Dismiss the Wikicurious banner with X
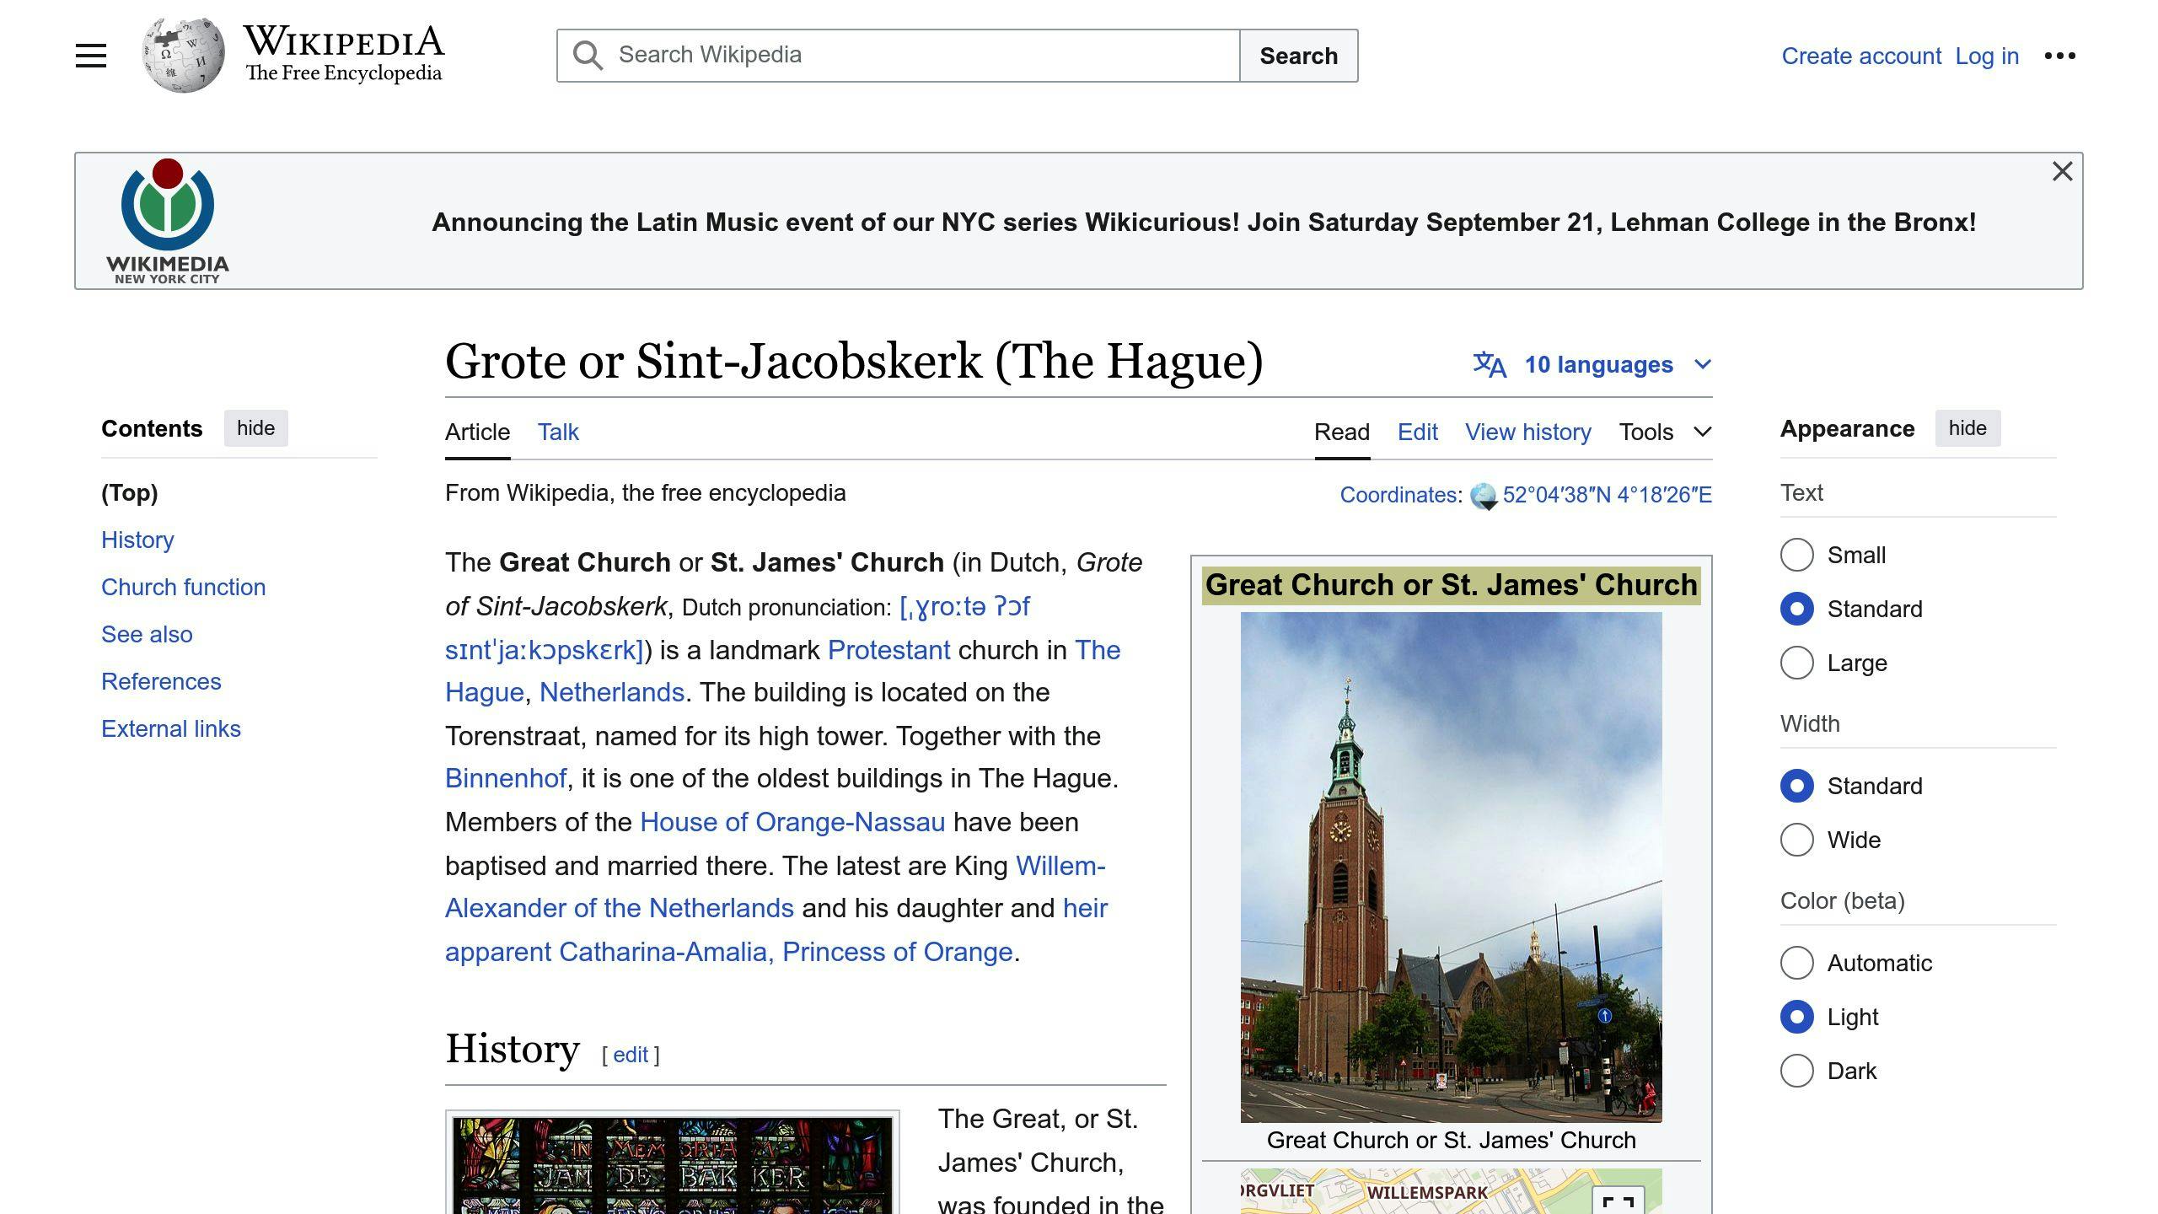2158x1214 pixels. tap(2062, 171)
